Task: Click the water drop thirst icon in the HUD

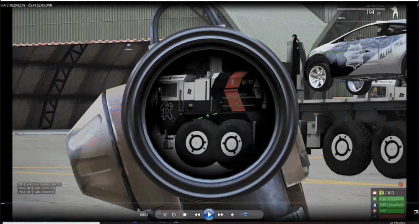Action: pyautogui.click(x=375, y=205)
